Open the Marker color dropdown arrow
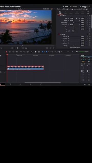The image size is (92, 163). tap(48, 52)
